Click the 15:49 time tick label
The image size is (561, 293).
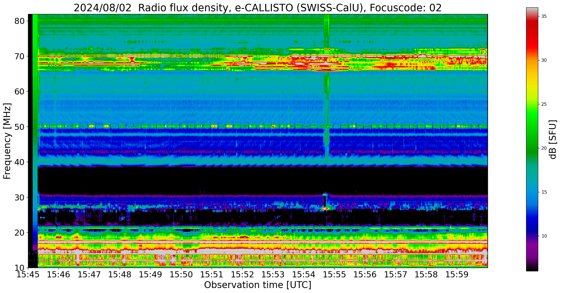pos(150,275)
